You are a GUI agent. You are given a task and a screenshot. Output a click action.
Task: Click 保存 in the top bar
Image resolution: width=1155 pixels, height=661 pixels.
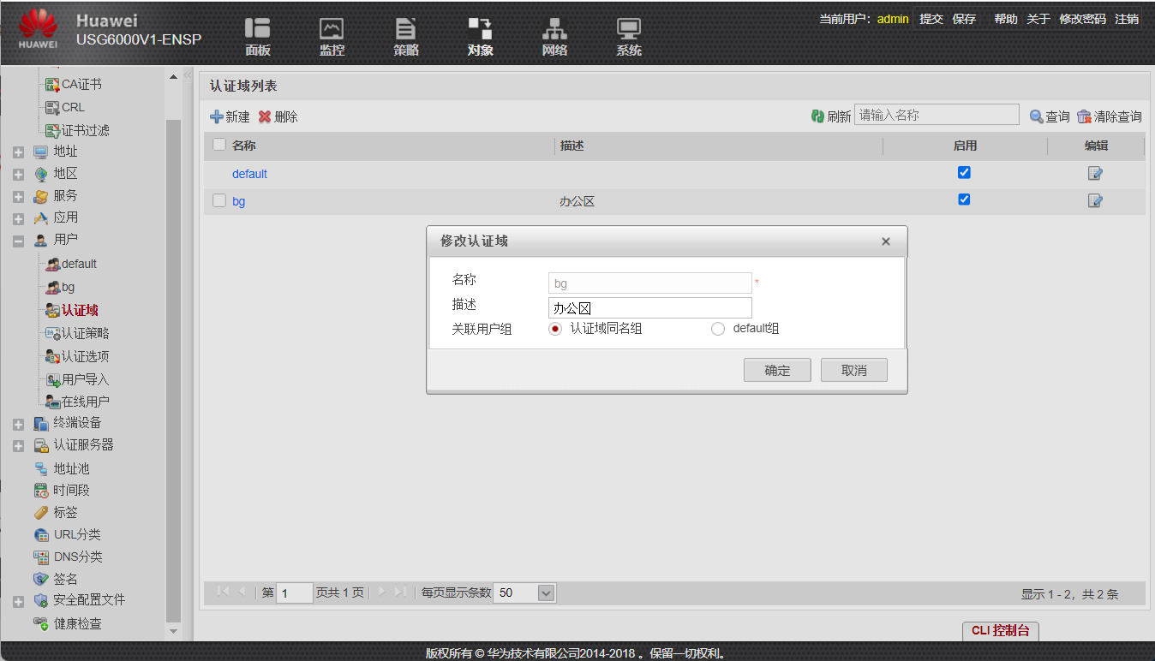964,19
